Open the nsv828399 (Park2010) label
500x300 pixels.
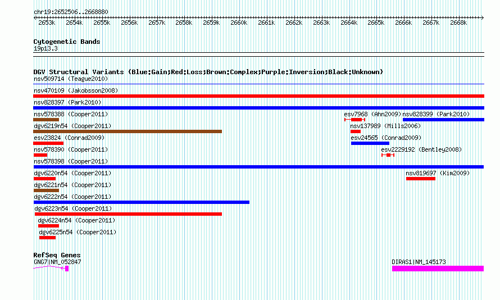coord(436,114)
